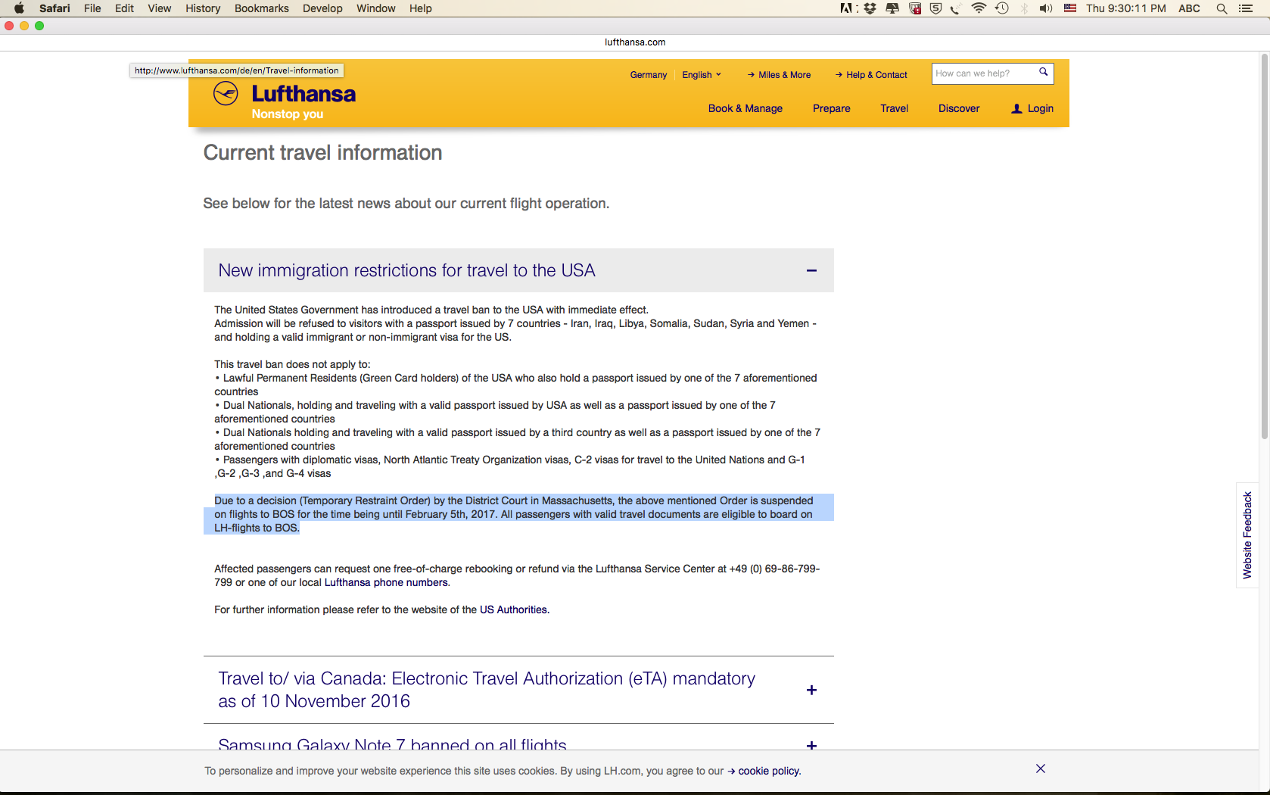1270x795 pixels.
Task: Click the Dropbox menu bar icon
Action: click(870, 8)
